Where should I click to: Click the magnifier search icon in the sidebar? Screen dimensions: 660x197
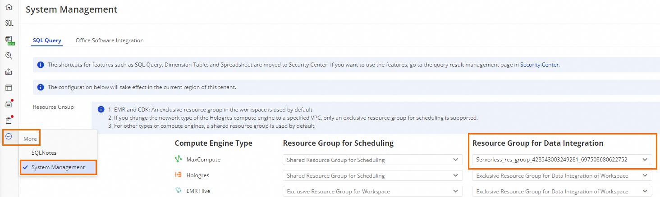click(x=9, y=56)
